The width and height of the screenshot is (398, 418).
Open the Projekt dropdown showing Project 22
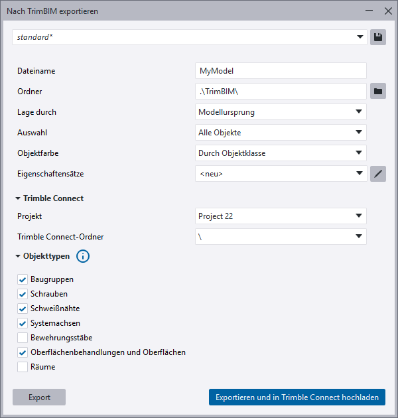[x=281, y=216]
